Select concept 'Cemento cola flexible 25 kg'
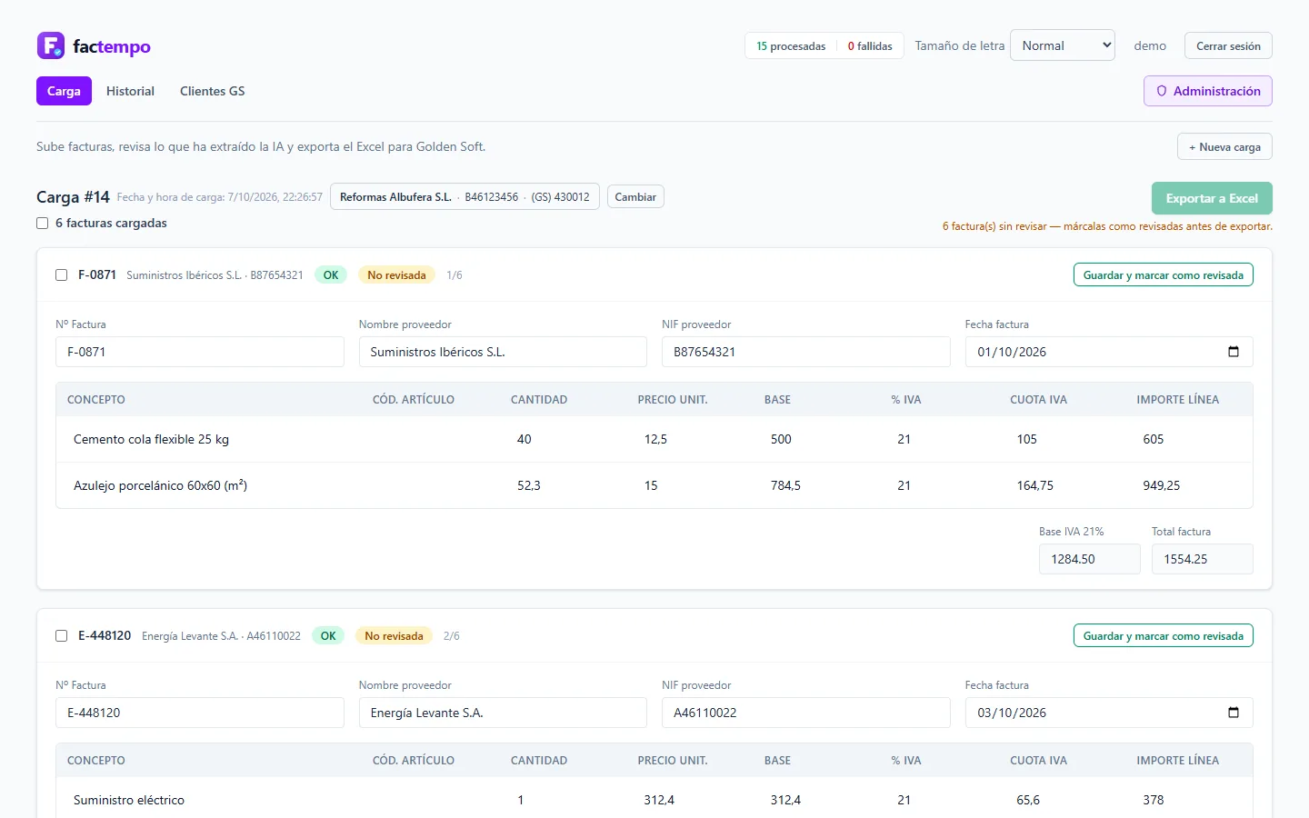1309x818 pixels. point(151,439)
